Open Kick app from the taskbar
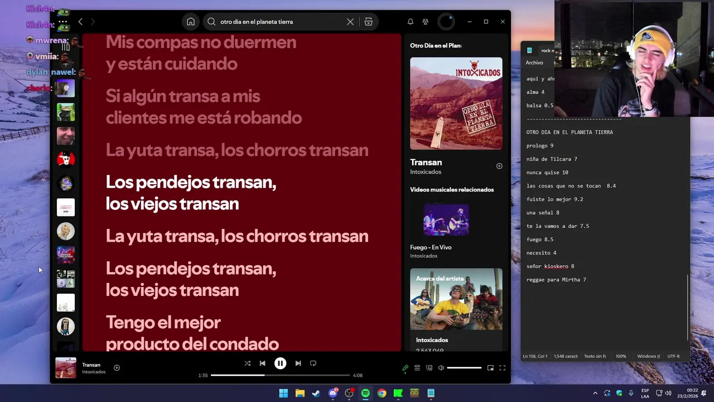 coord(398,393)
